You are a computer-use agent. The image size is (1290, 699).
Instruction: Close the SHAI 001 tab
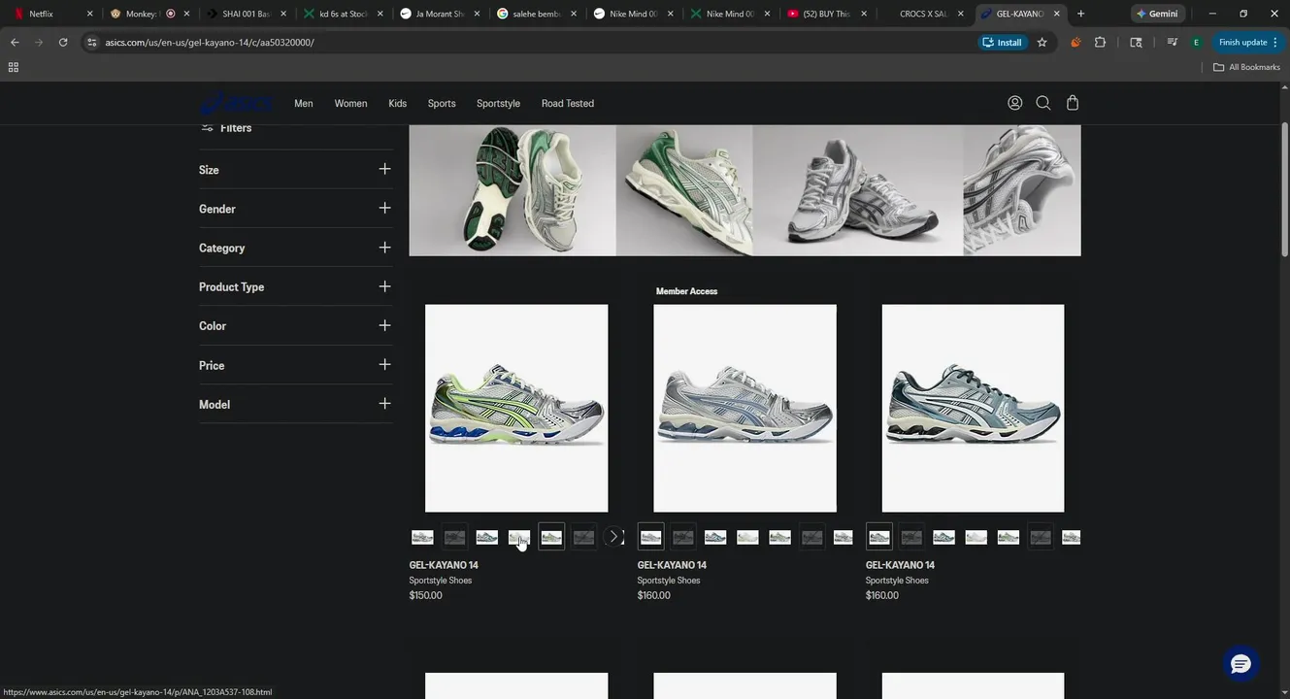[282, 14]
